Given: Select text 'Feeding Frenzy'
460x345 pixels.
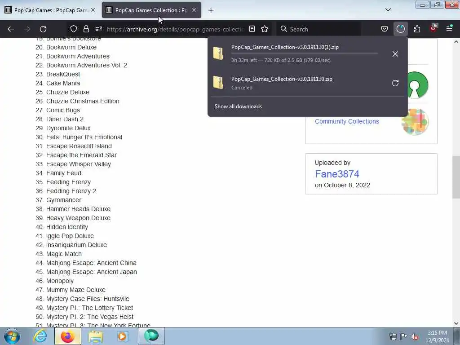Looking at the screenshot, I should coord(68,182).
